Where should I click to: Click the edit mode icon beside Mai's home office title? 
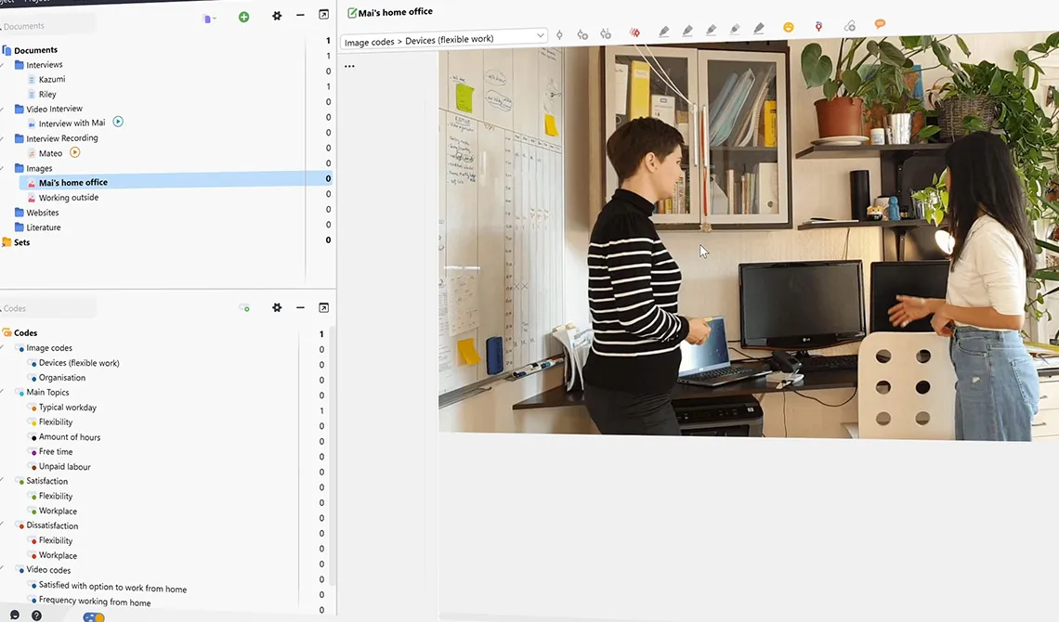352,13
